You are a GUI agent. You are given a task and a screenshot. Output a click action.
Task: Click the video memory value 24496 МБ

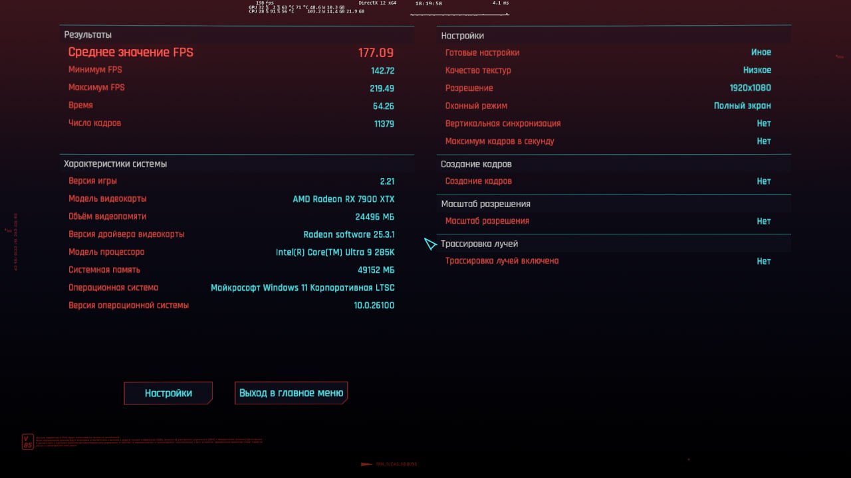click(375, 217)
